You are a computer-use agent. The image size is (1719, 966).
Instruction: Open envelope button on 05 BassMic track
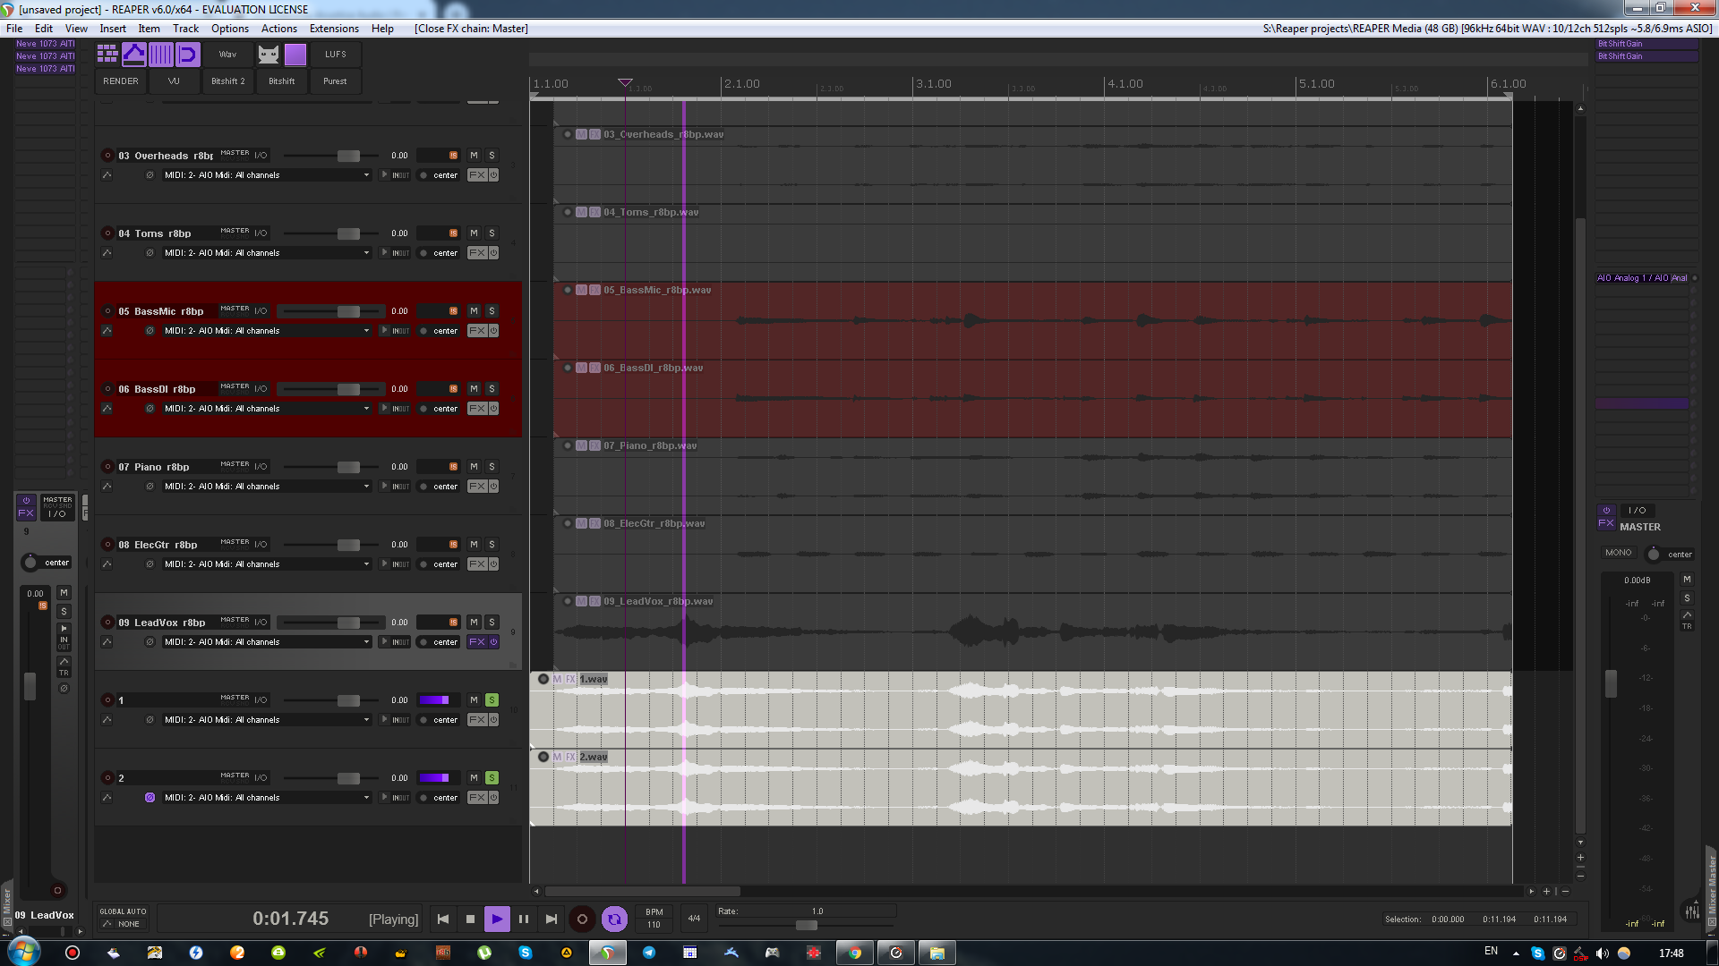click(107, 331)
